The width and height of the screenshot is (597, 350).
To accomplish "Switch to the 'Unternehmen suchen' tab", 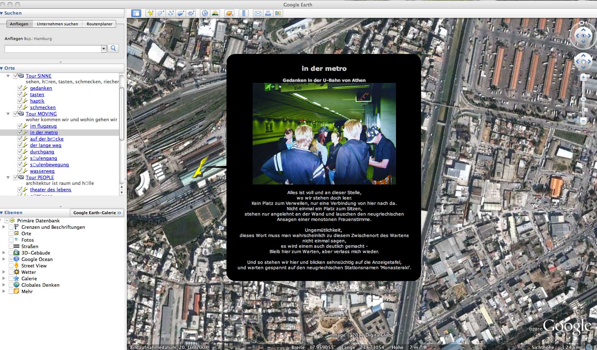I will point(57,24).
